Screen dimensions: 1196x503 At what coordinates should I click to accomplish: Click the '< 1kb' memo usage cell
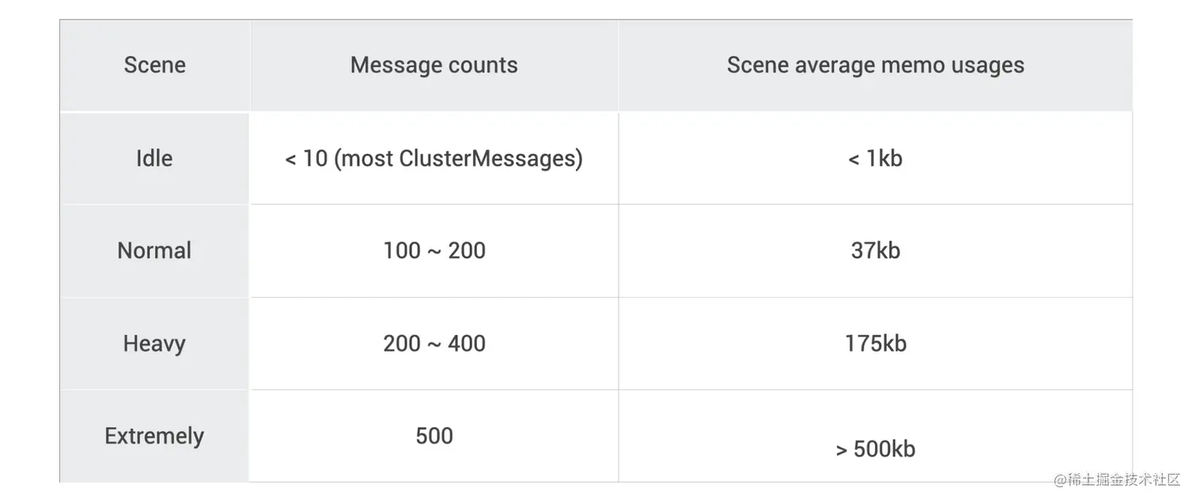coord(875,158)
